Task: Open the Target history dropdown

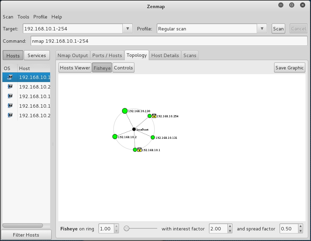Action: (127, 28)
